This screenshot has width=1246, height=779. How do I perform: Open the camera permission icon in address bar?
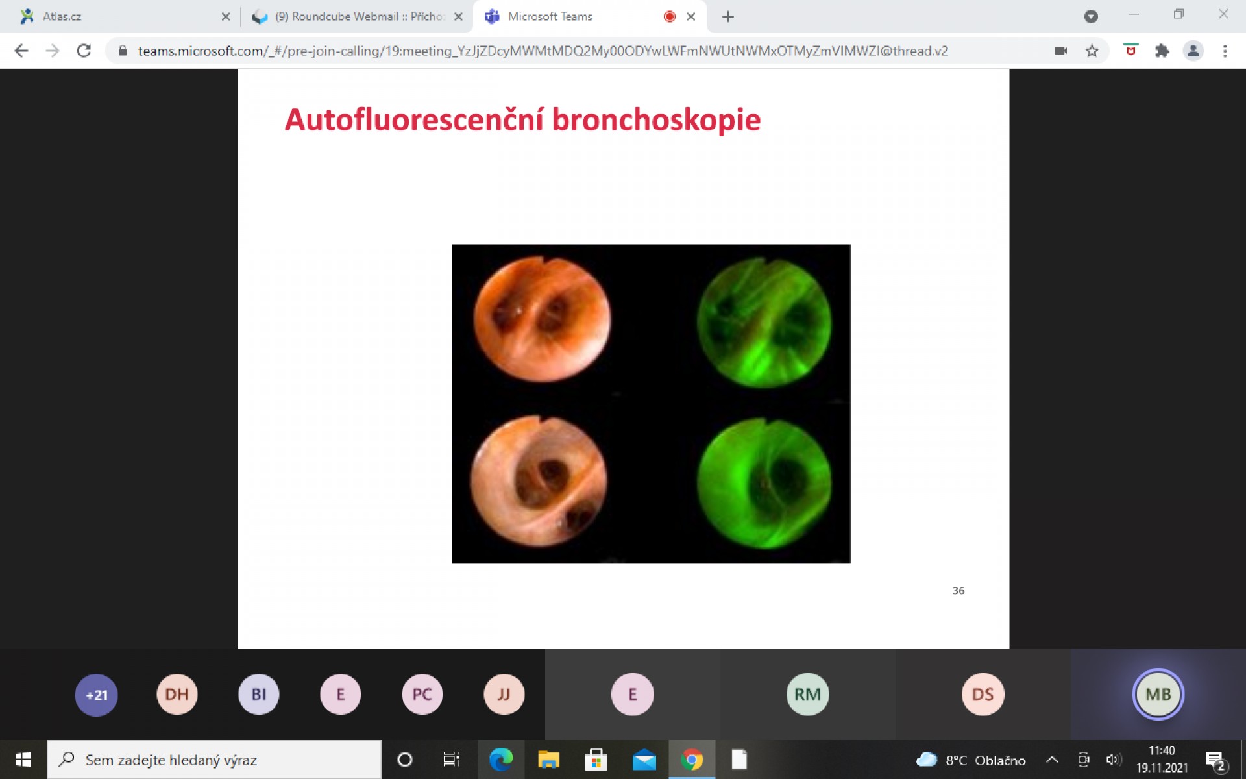coord(1061,51)
